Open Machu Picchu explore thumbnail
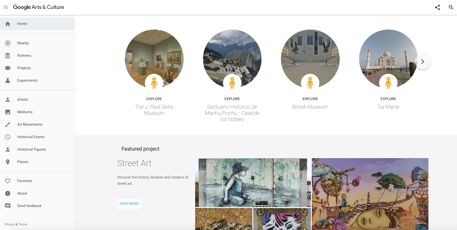 (232, 59)
